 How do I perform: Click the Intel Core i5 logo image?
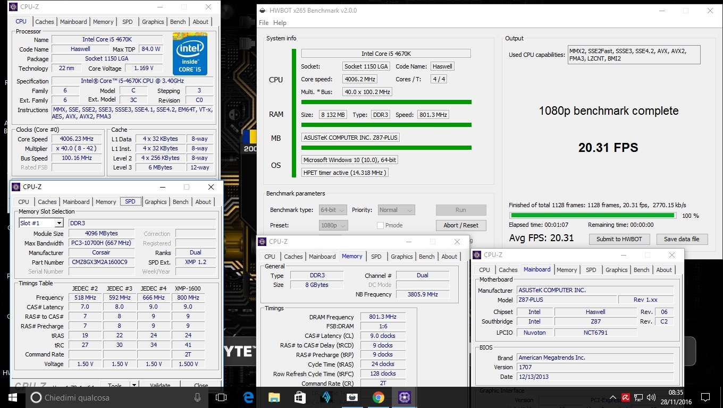[190, 54]
